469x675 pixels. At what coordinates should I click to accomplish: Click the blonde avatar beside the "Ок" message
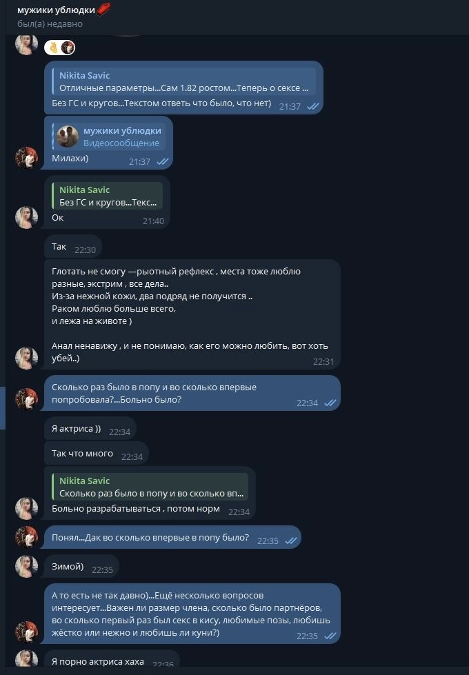pos(27,217)
